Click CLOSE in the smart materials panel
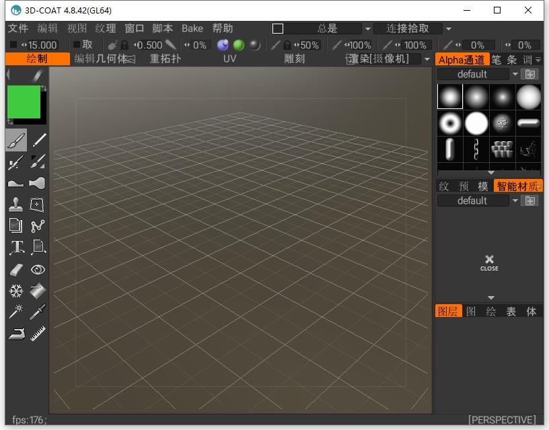Image resolution: width=549 pixels, height=430 pixels. pos(489,262)
